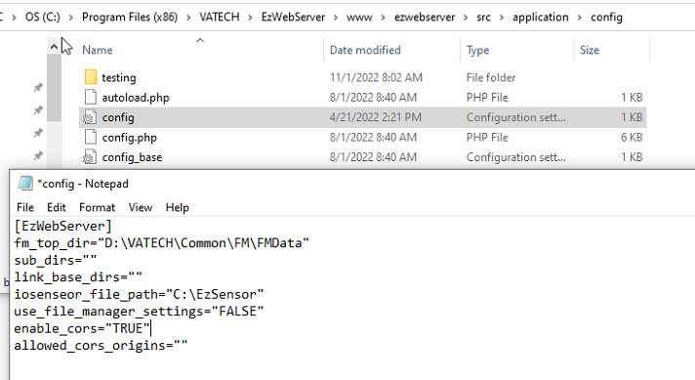Sort the file list by the Type column
The height and width of the screenshot is (380, 695).
pos(478,50)
